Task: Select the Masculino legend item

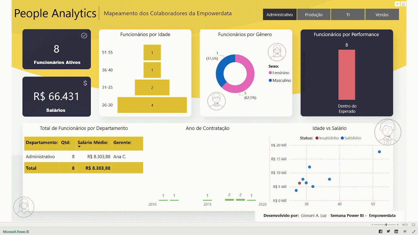Action: click(x=281, y=80)
